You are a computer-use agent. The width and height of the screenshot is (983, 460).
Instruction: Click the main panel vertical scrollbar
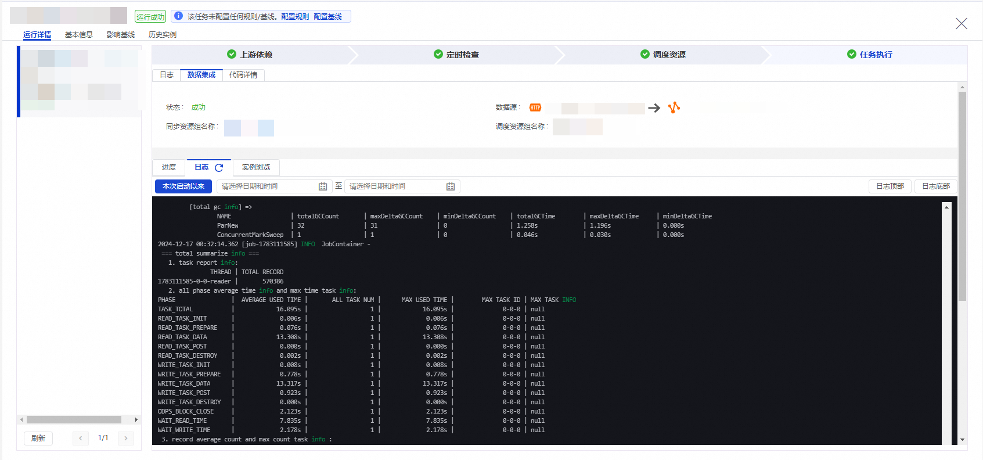coord(962,196)
